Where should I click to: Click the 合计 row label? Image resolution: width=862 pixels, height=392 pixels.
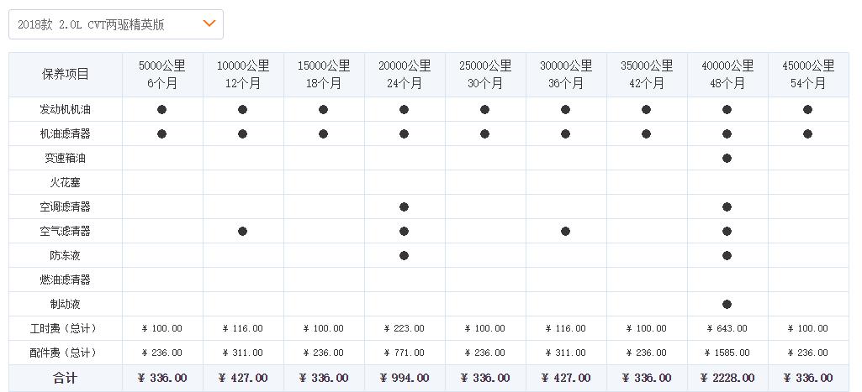66,379
